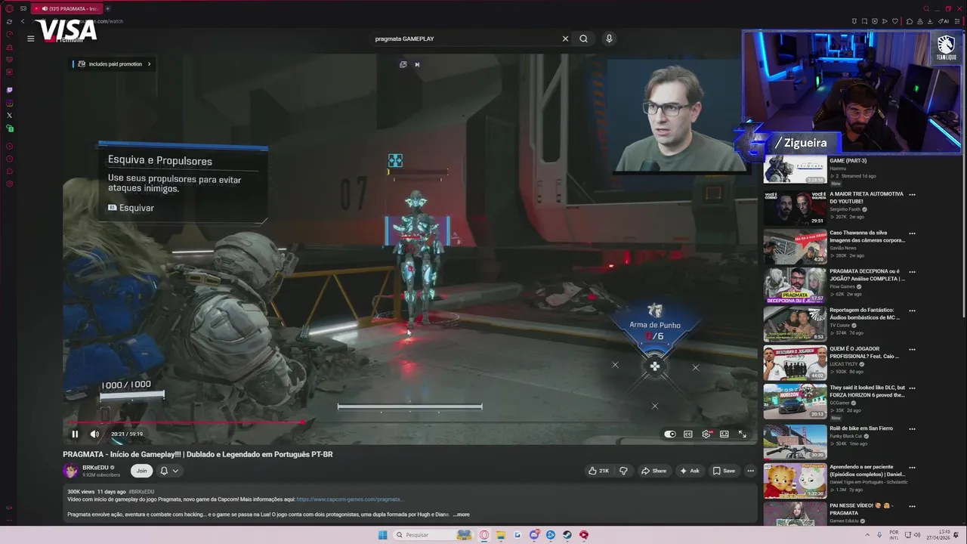Clear the search box text

[565, 39]
